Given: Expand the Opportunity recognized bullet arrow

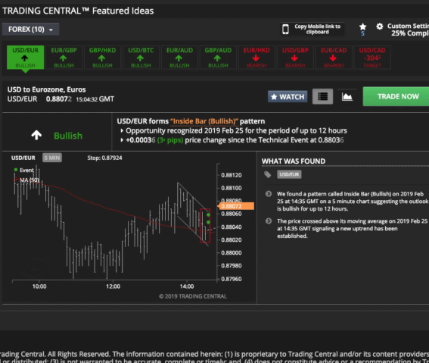Looking at the screenshot, I should [x=122, y=130].
